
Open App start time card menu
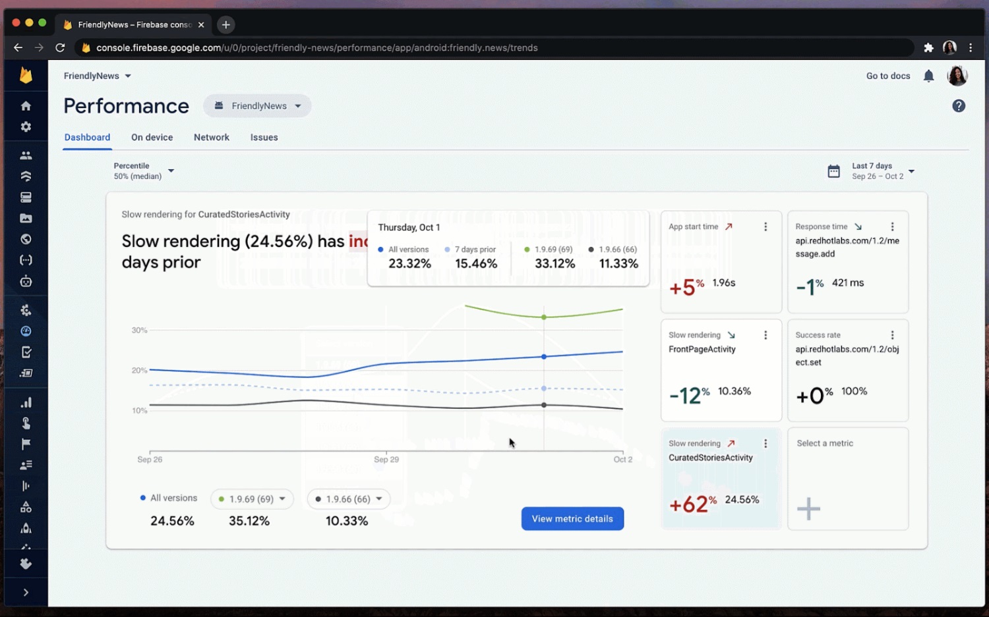pyautogui.click(x=765, y=227)
